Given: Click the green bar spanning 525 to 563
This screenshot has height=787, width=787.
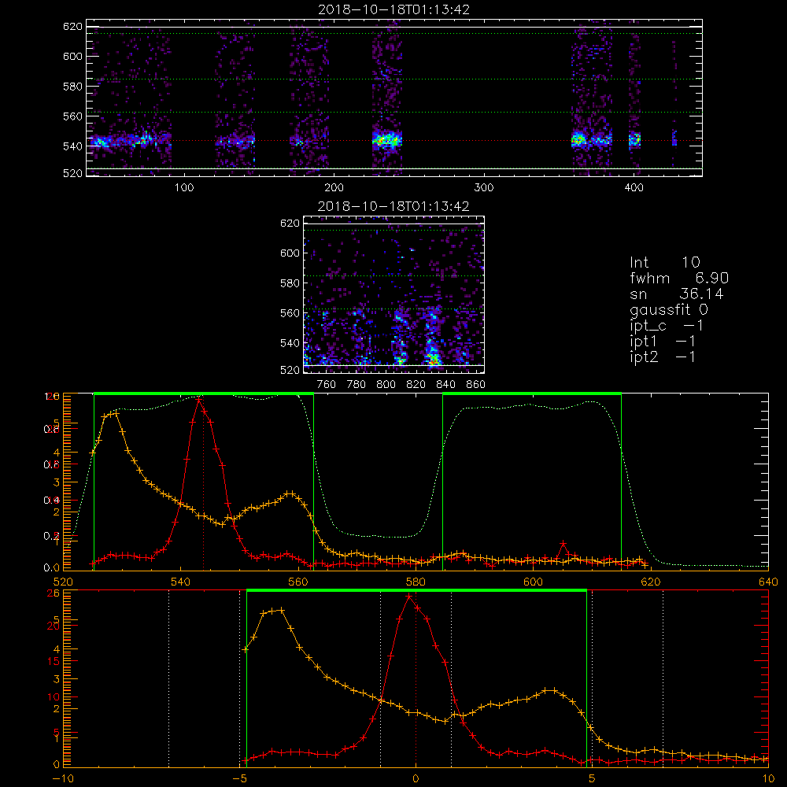Looking at the screenshot, I should click(x=204, y=393).
